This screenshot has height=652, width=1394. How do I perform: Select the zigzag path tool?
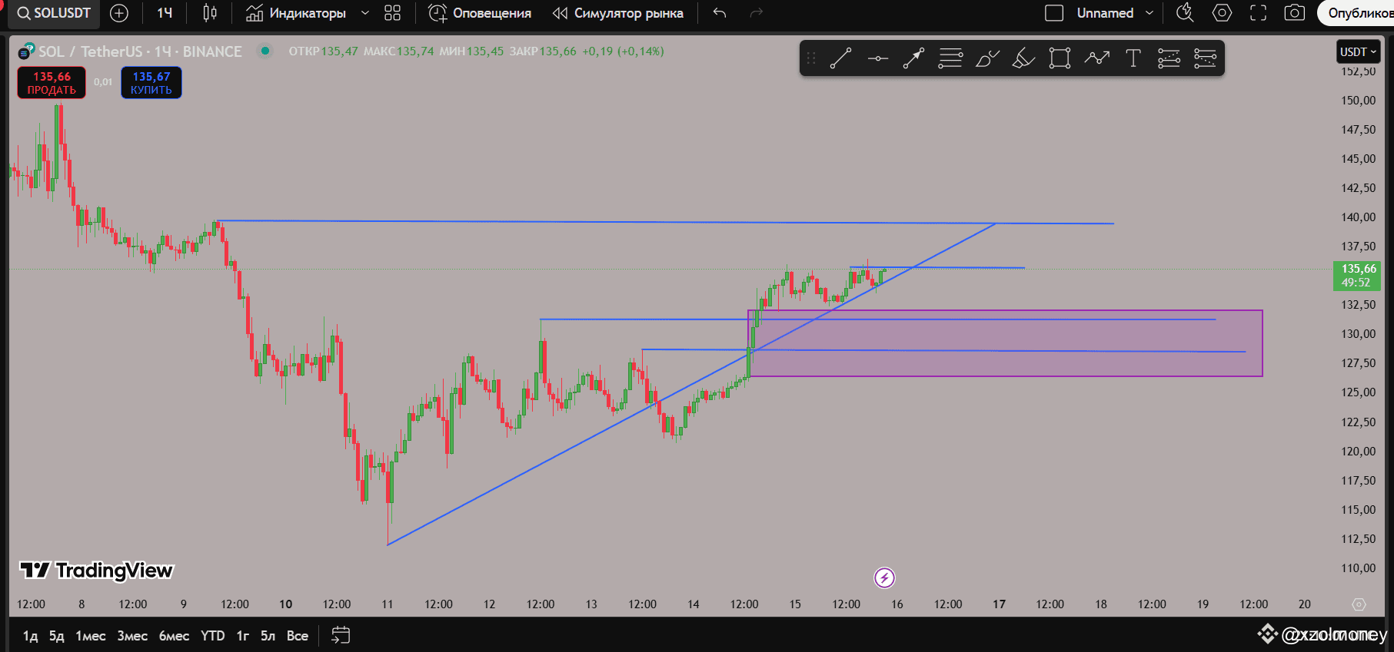pos(1096,58)
